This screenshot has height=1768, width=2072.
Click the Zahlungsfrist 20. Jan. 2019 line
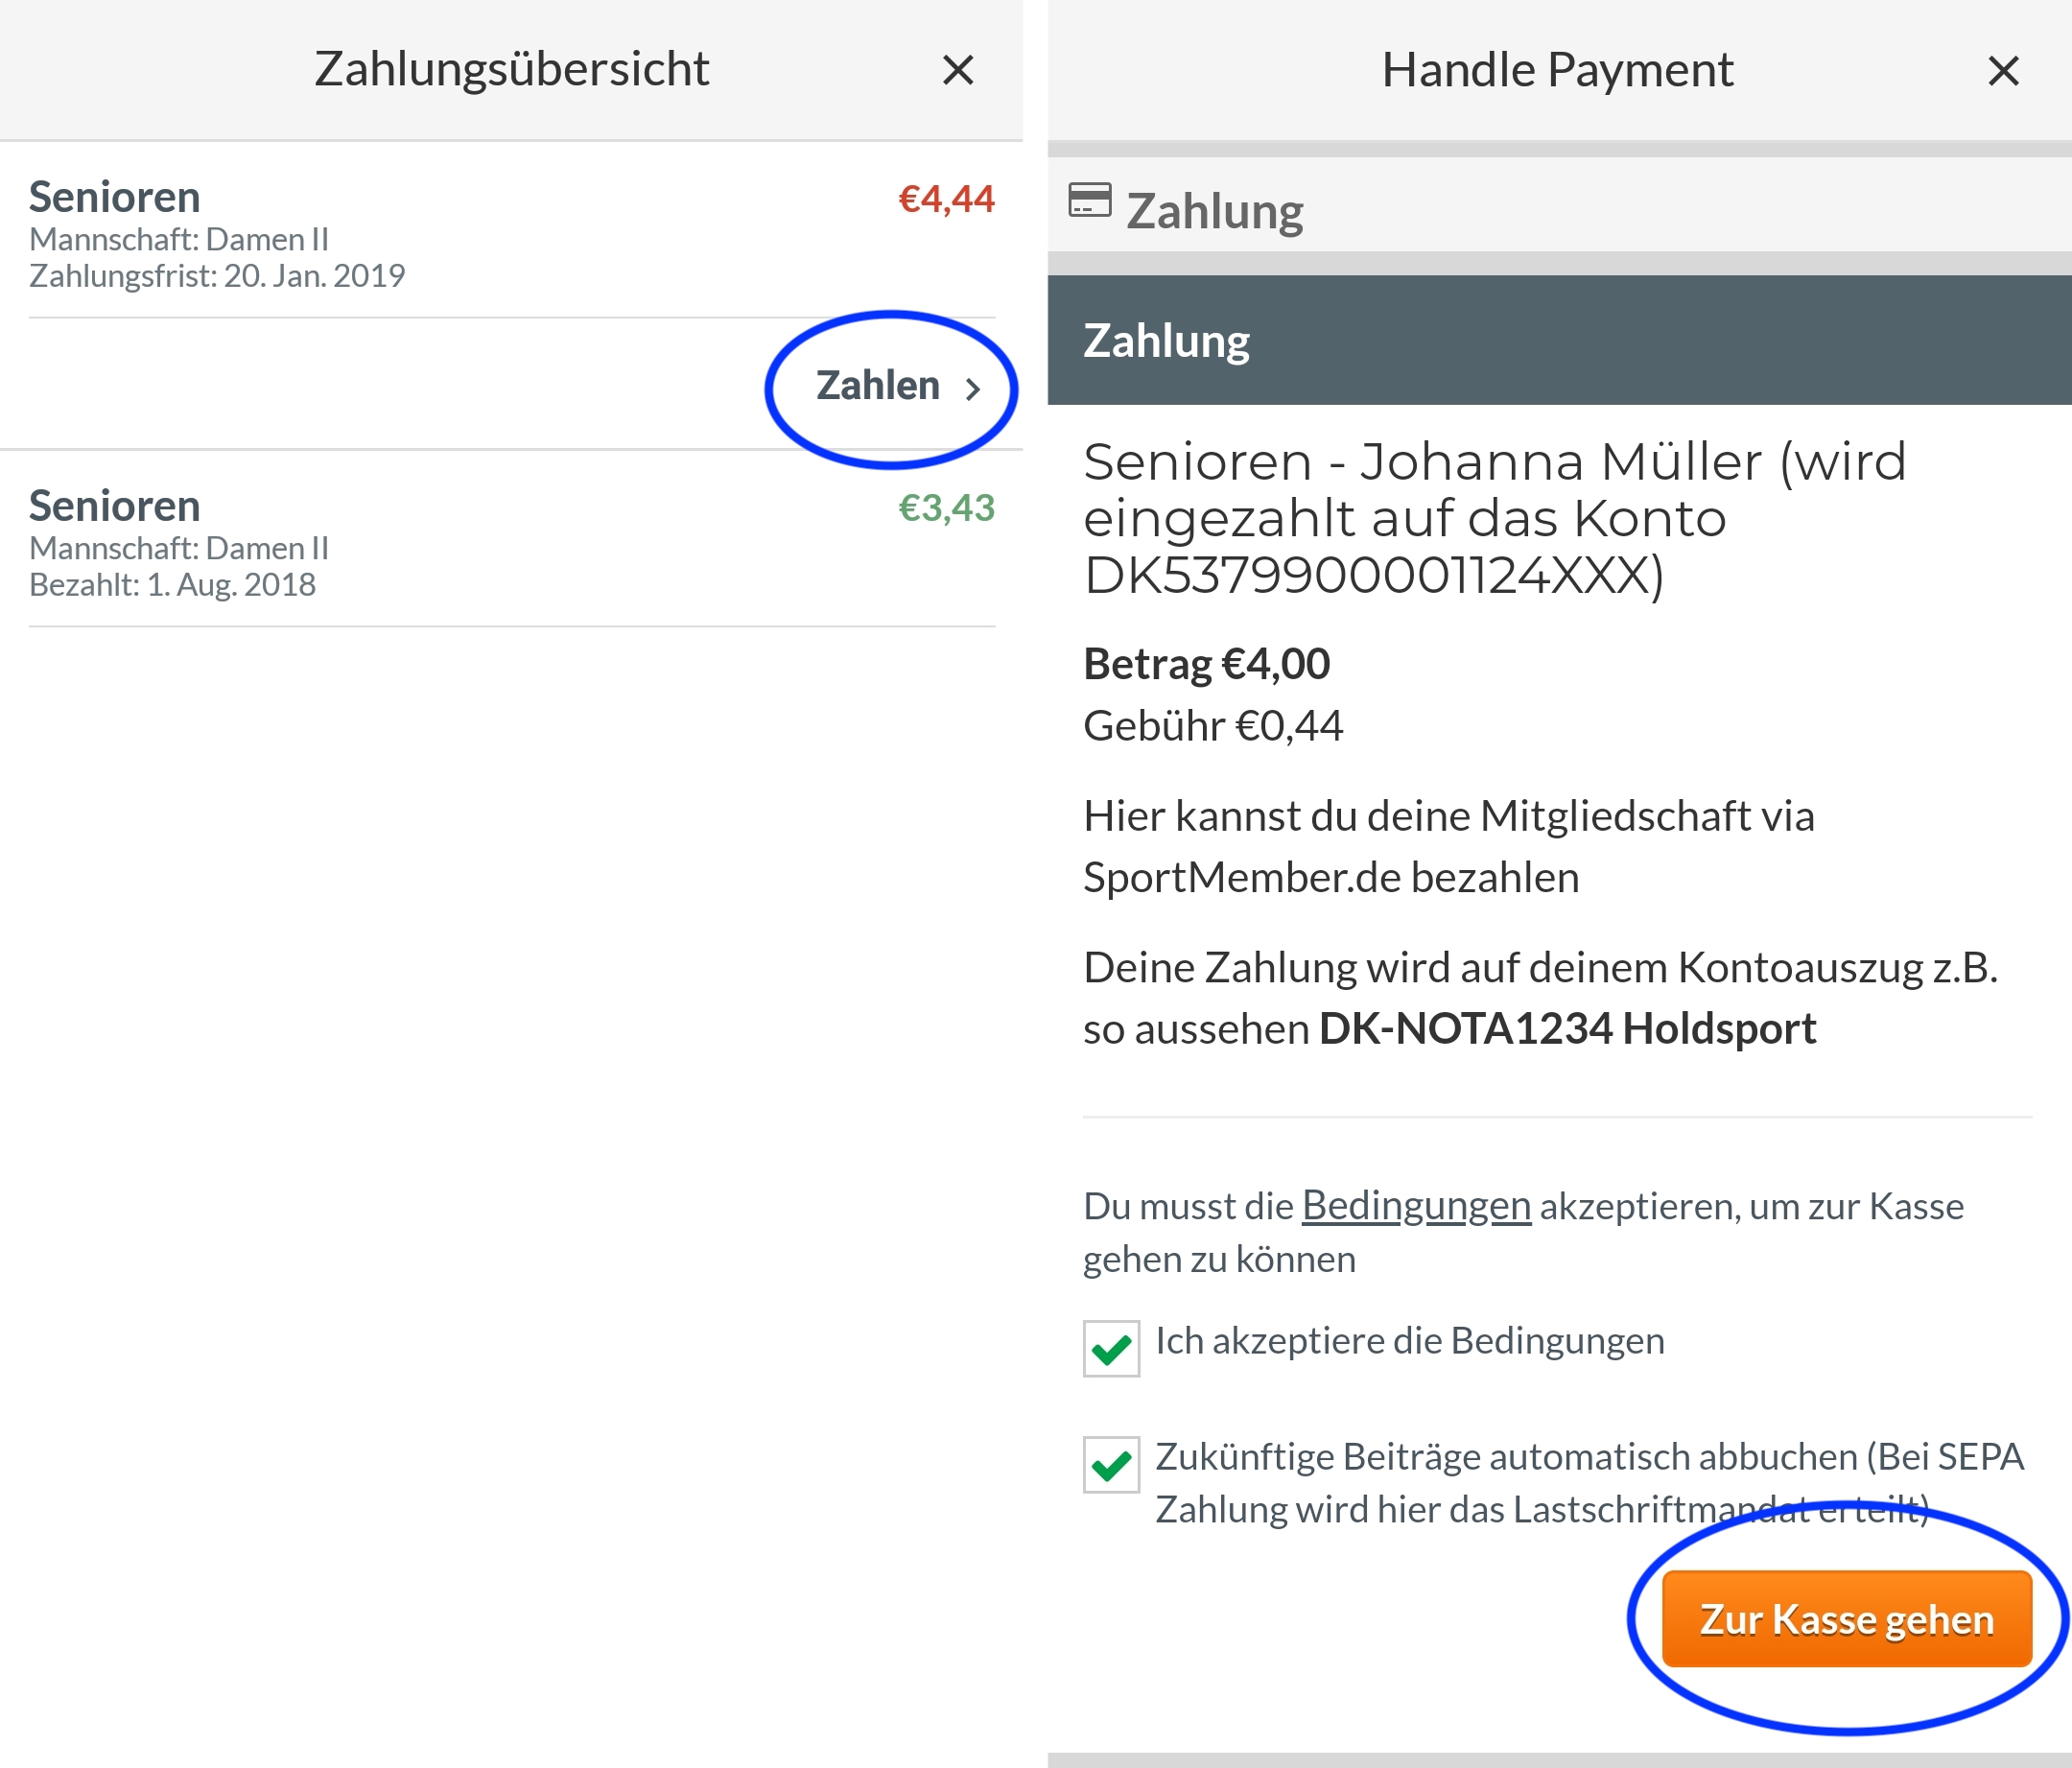pos(217,276)
